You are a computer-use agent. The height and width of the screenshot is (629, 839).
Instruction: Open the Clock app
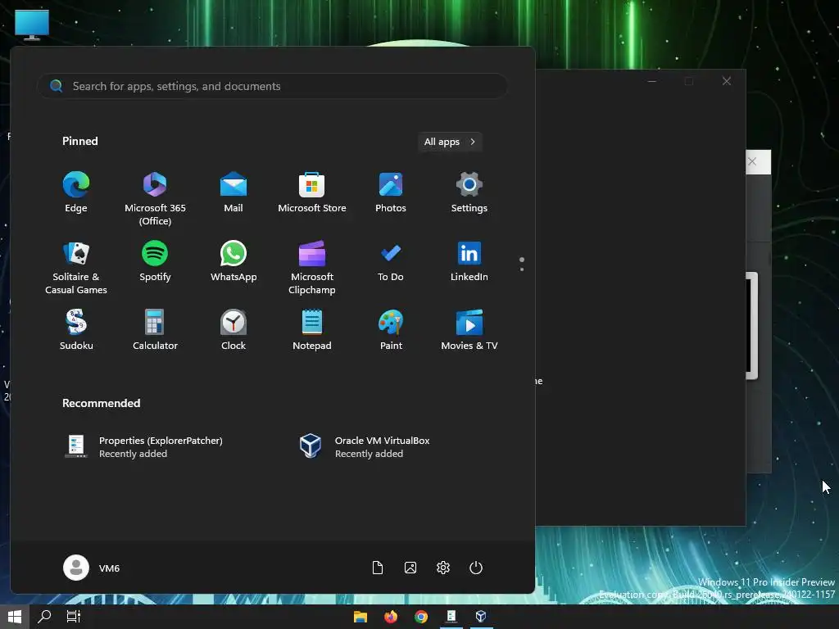pyautogui.click(x=234, y=330)
